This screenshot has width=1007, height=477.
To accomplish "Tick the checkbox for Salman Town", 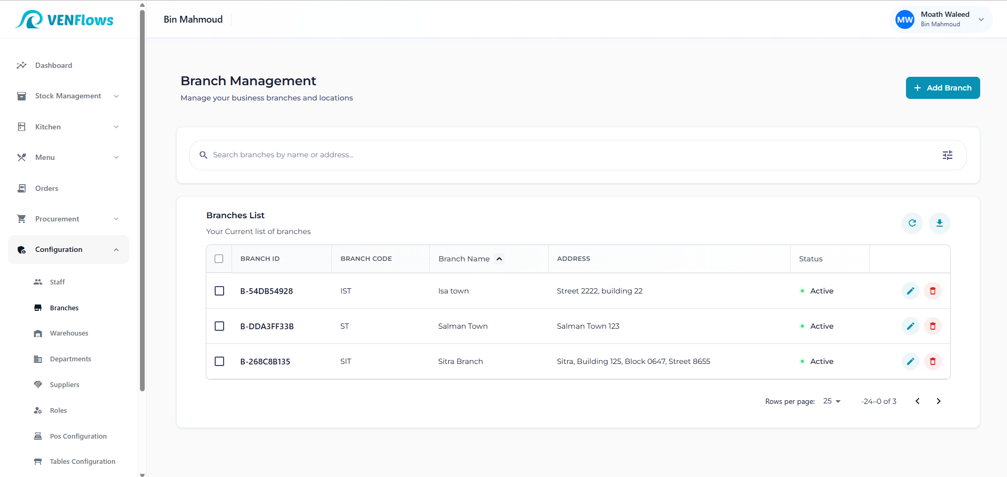I will [x=219, y=326].
